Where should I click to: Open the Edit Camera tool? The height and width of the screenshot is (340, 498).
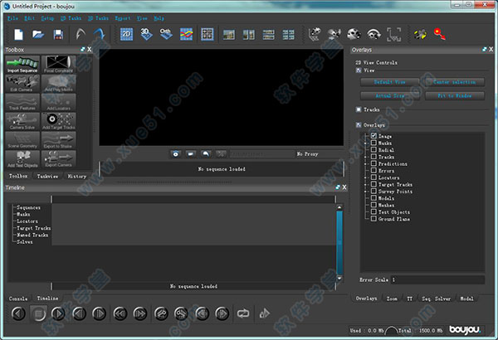pyautogui.click(x=22, y=84)
